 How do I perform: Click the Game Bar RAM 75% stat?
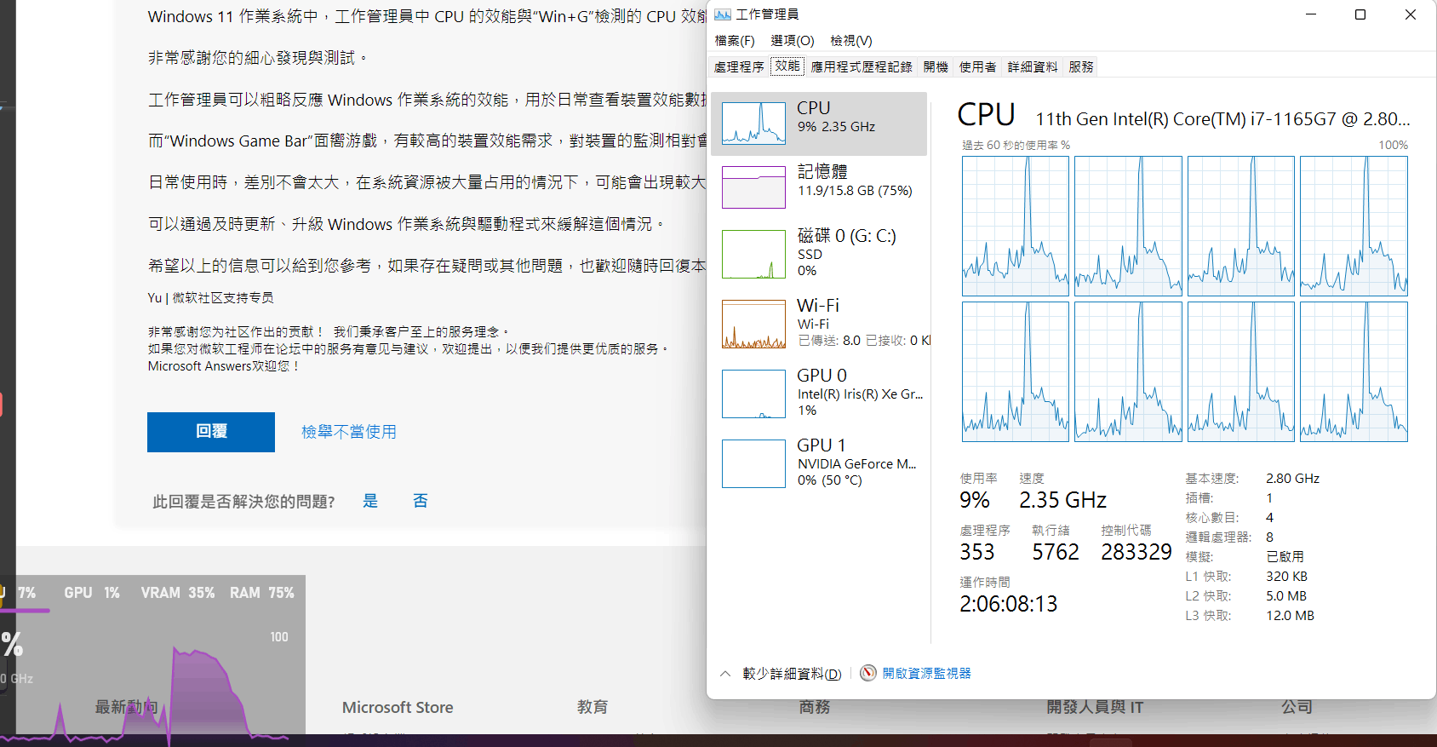tap(261, 593)
